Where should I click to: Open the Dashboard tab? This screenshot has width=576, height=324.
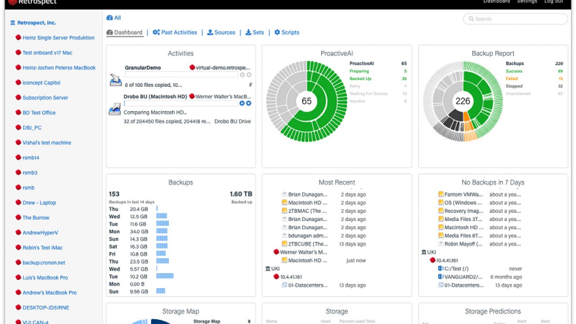click(124, 32)
